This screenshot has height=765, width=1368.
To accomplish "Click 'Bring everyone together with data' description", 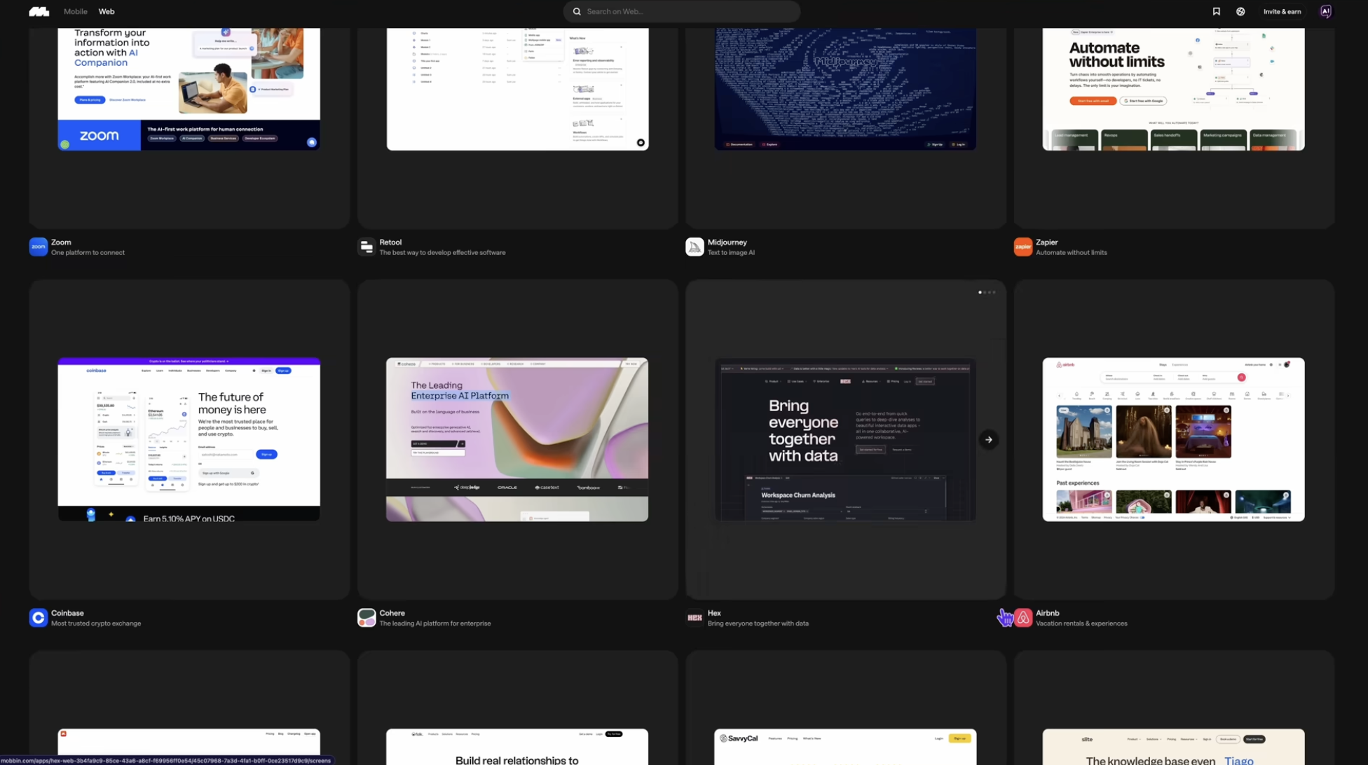I will tap(758, 623).
